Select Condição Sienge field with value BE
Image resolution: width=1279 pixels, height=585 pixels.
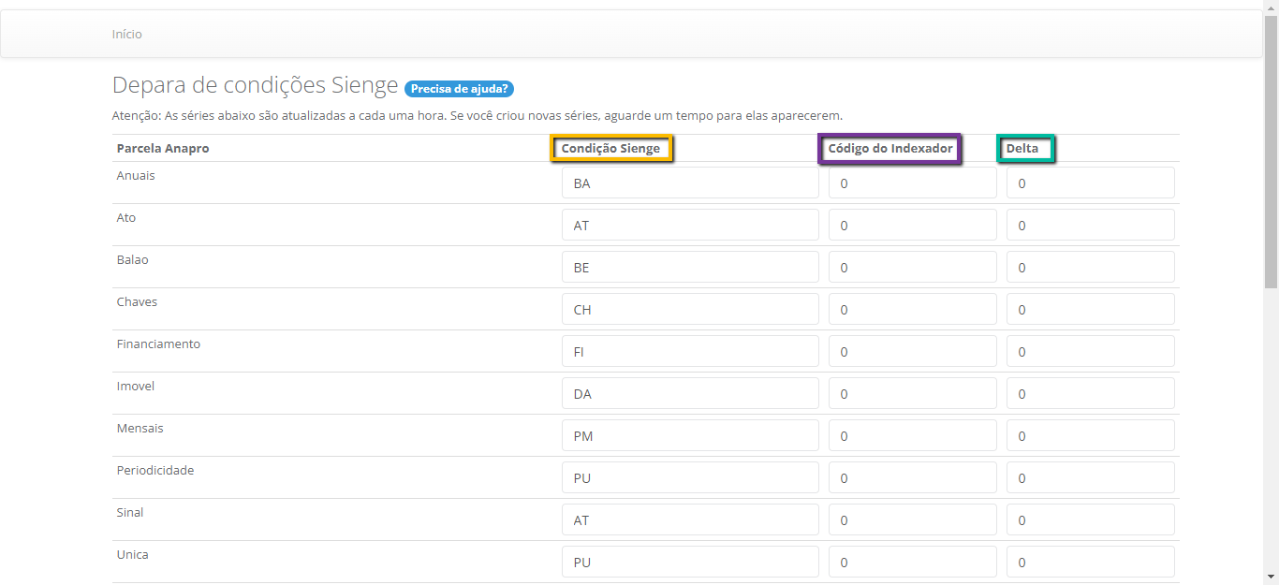690,268
